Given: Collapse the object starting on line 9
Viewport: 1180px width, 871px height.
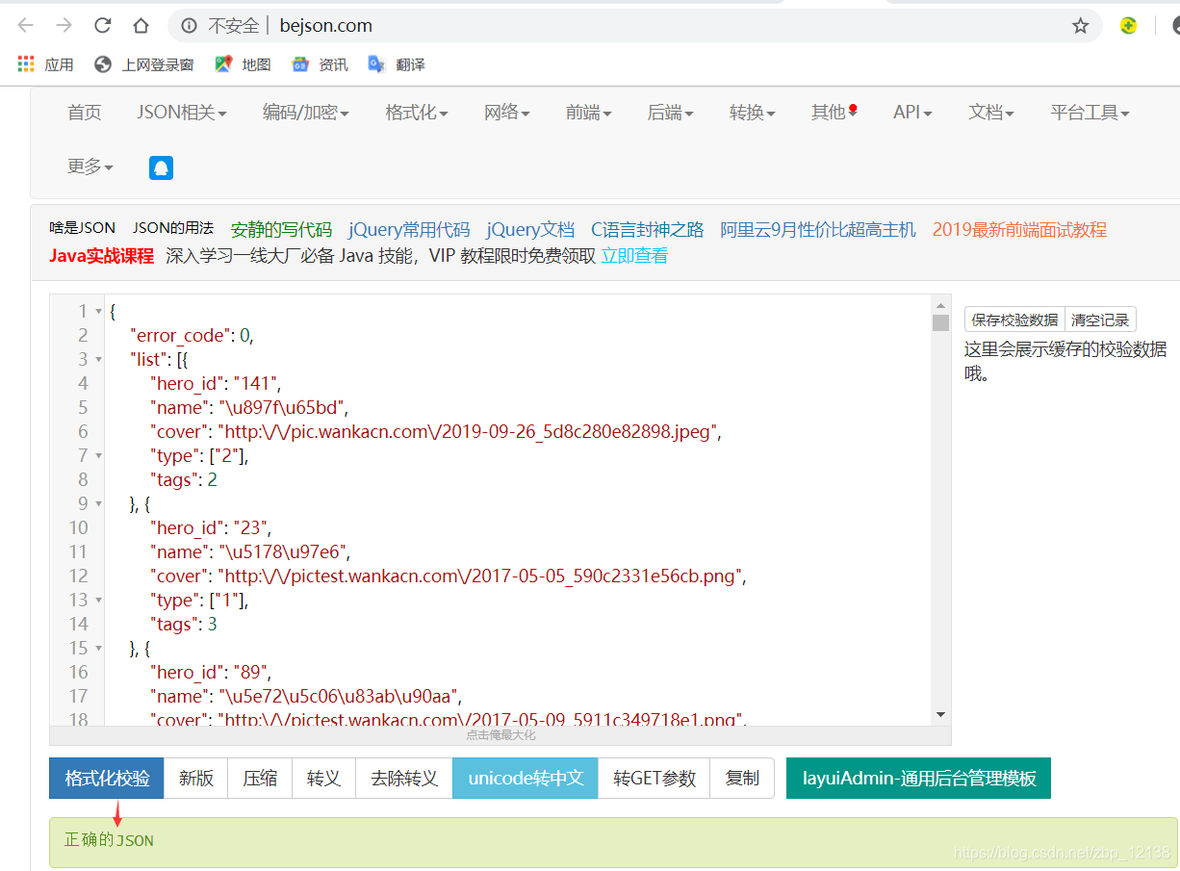Looking at the screenshot, I should 99,504.
